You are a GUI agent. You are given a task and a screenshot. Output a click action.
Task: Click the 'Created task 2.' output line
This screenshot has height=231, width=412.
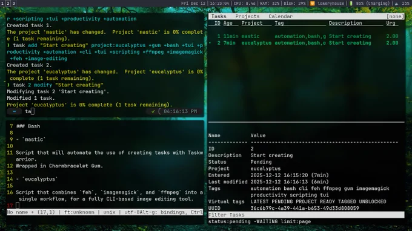pyautogui.click(x=30, y=65)
